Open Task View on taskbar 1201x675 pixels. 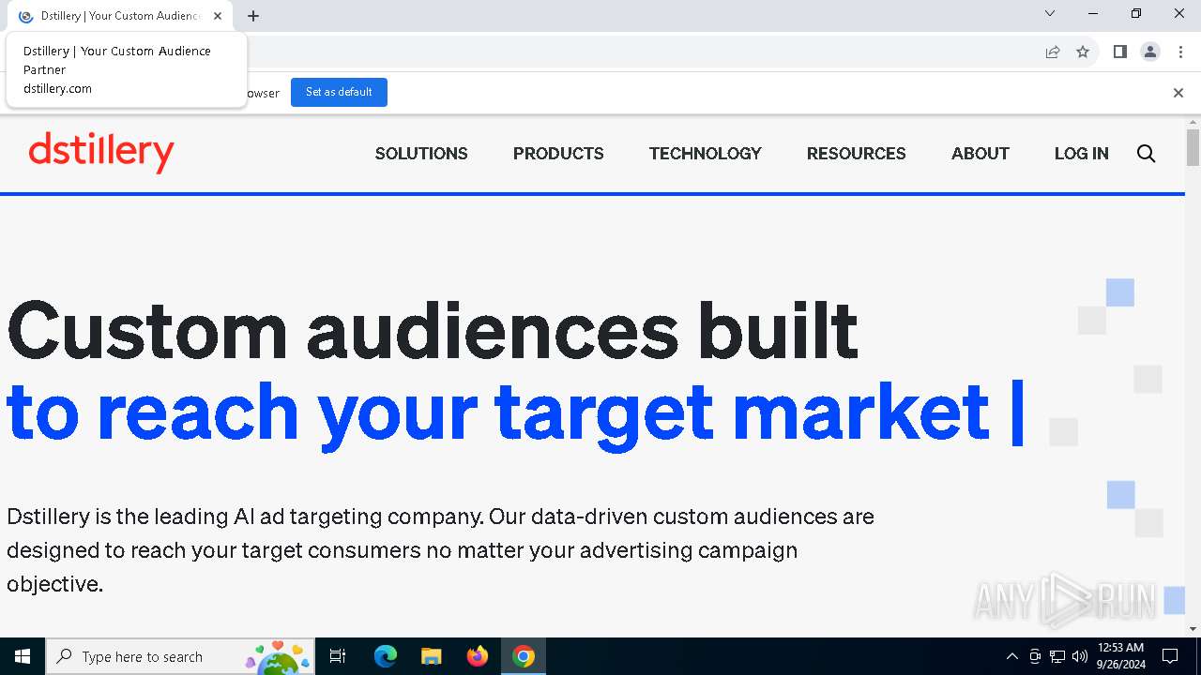pyautogui.click(x=338, y=656)
